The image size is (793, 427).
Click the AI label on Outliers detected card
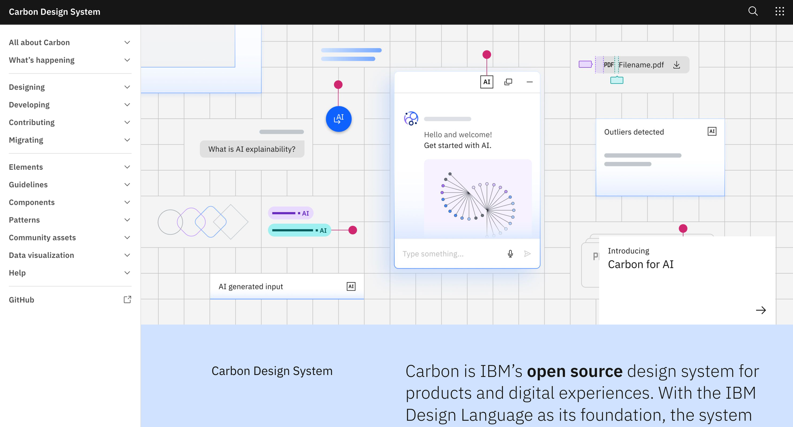click(x=712, y=132)
